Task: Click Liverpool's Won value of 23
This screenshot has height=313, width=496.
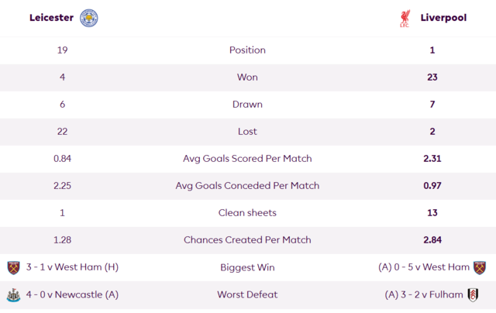Action: pos(432,77)
